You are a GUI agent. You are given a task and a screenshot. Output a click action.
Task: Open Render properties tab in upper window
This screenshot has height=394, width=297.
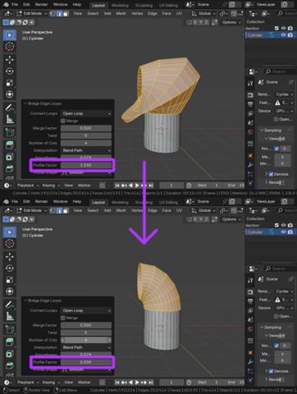coord(250,94)
